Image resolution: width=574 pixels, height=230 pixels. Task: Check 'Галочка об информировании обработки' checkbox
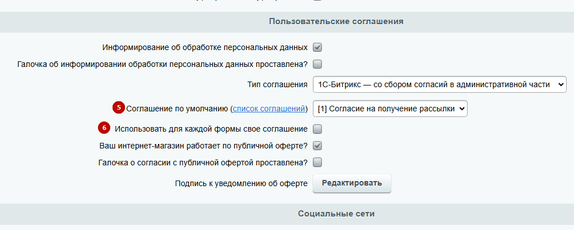(x=317, y=64)
